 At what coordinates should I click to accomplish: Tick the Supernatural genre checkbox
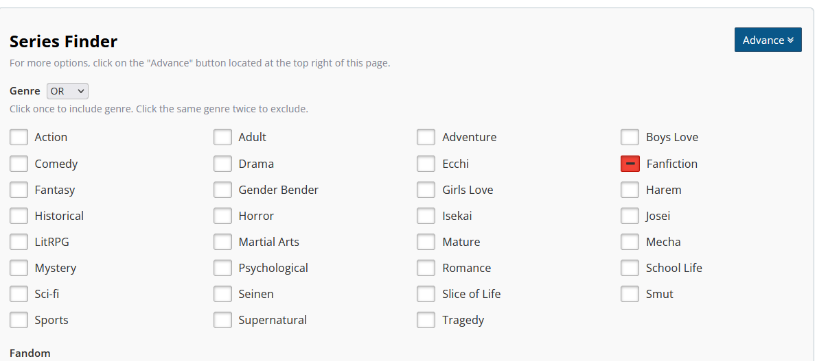click(222, 320)
